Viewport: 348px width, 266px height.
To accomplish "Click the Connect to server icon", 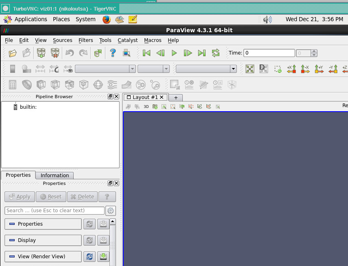I will [x=41, y=53].
